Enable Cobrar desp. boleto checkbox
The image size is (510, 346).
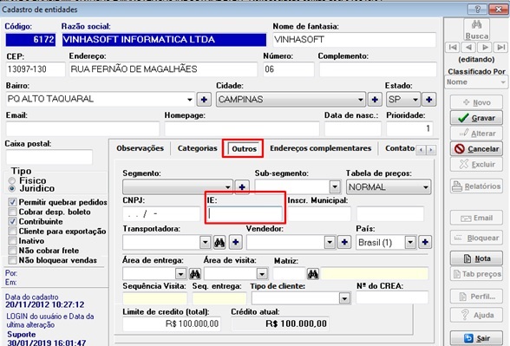(12, 212)
